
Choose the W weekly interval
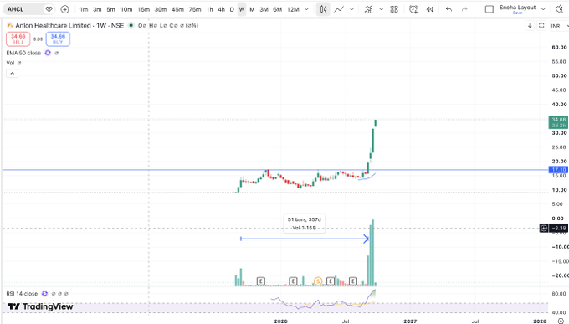[242, 9]
